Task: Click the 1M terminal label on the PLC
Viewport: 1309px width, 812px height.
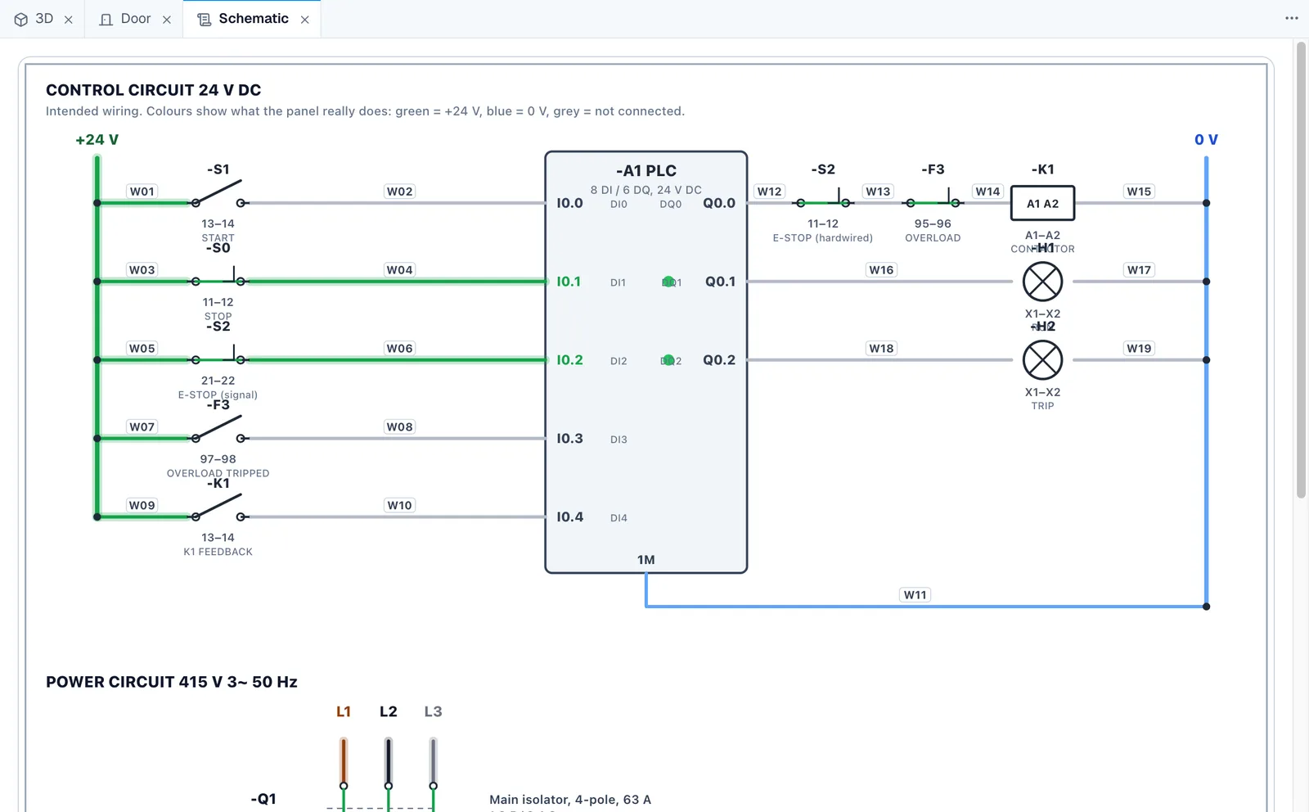Action: click(646, 560)
